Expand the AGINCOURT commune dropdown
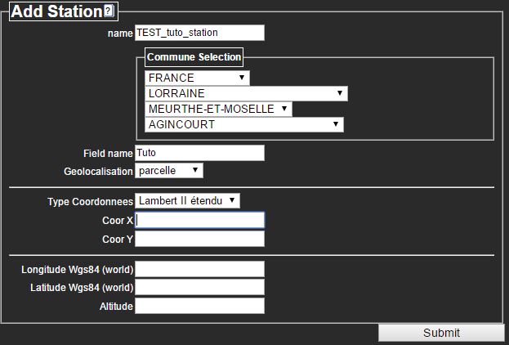 tap(243, 124)
